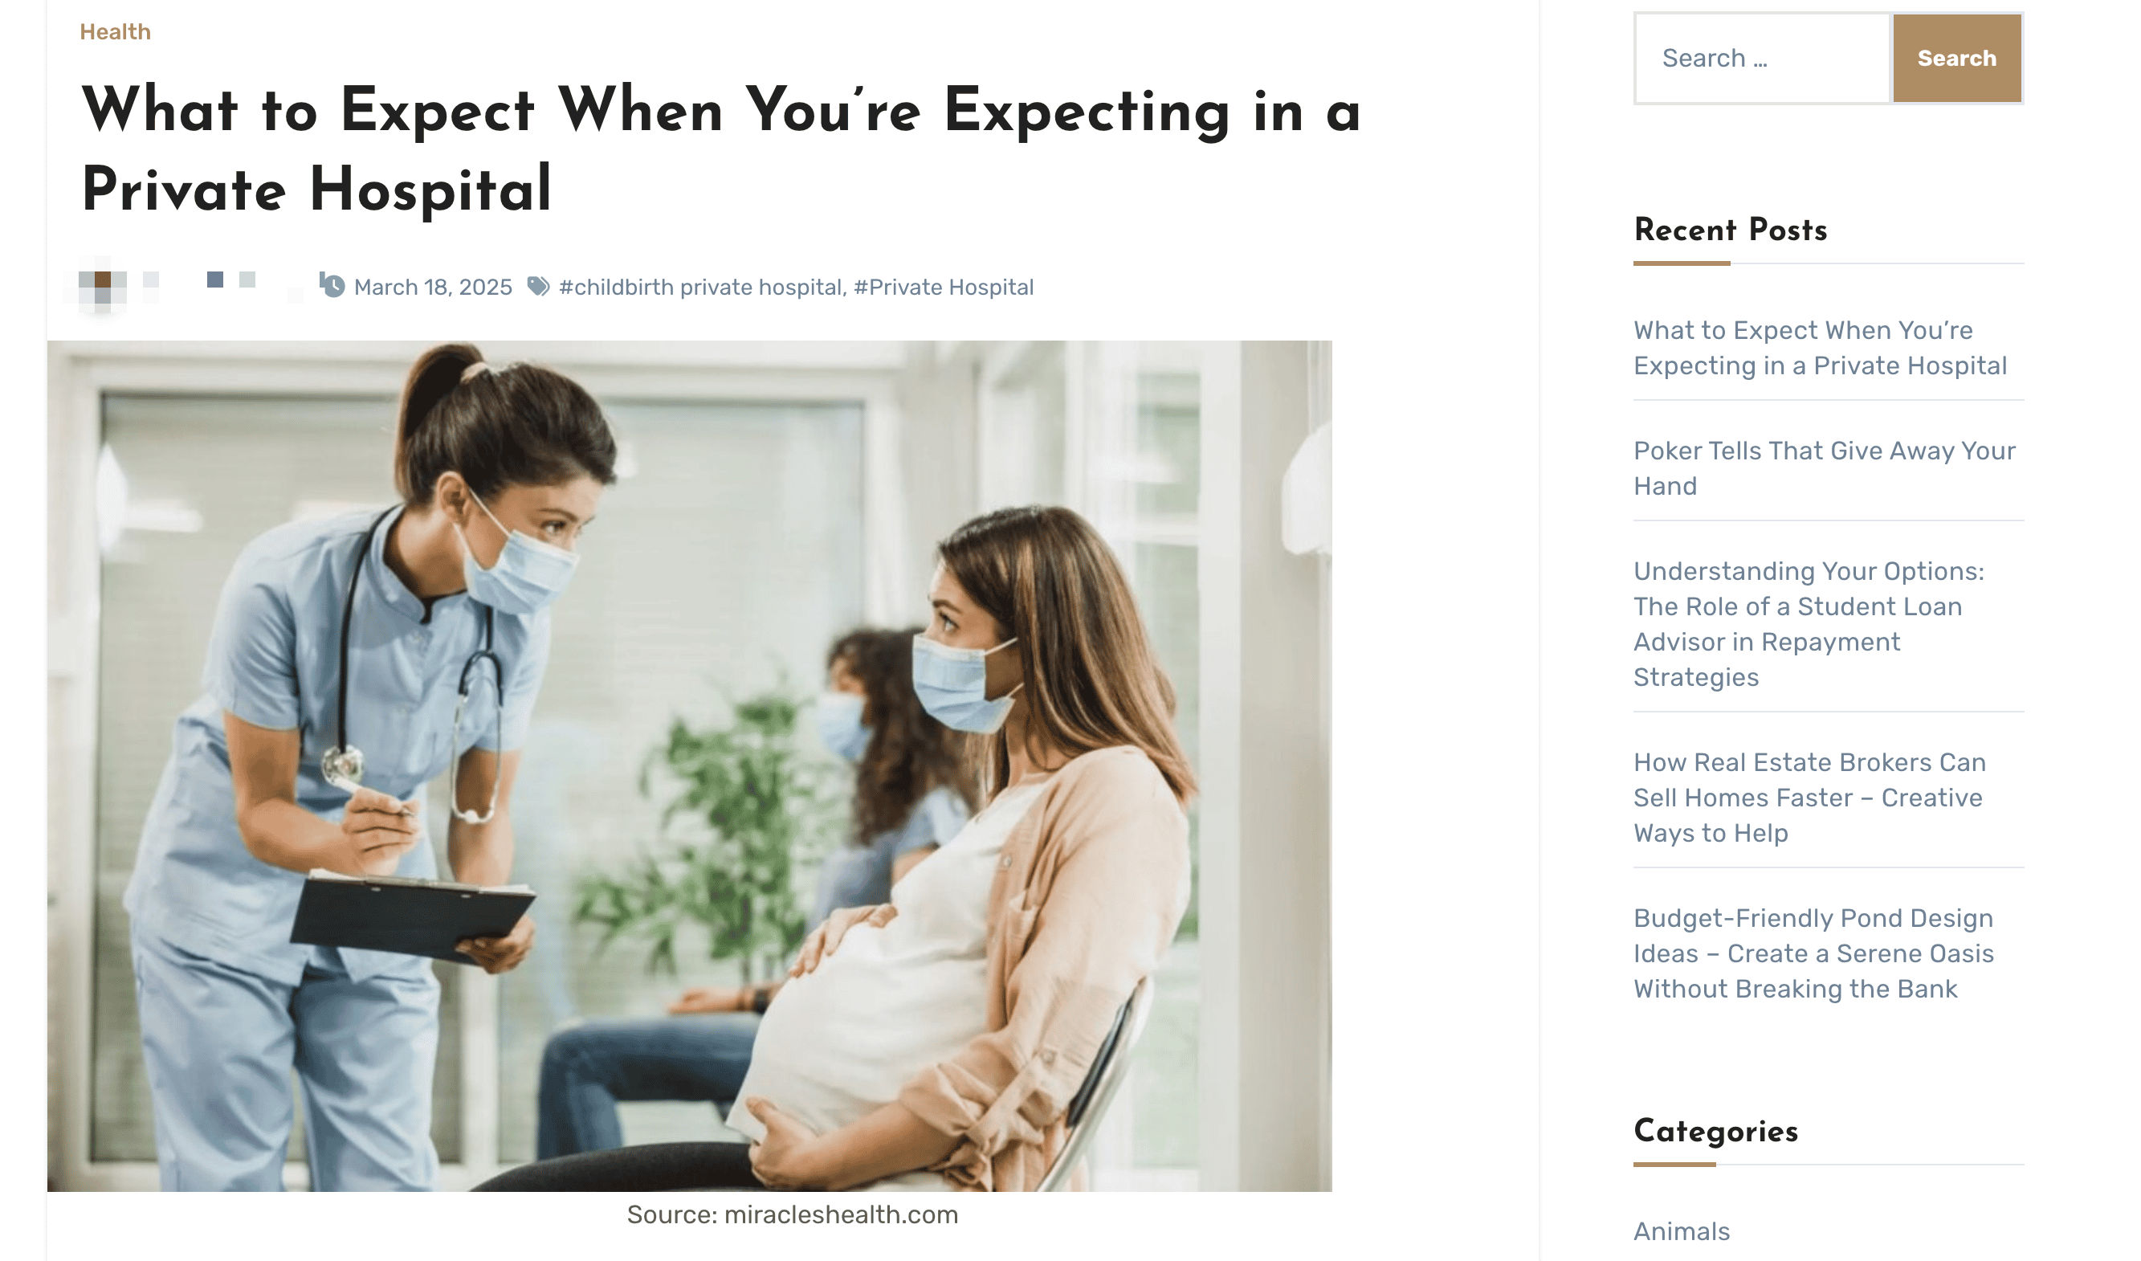Open the #childbirth private hospital tag
The width and height of the screenshot is (2141, 1261).
(x=701, y=288)
